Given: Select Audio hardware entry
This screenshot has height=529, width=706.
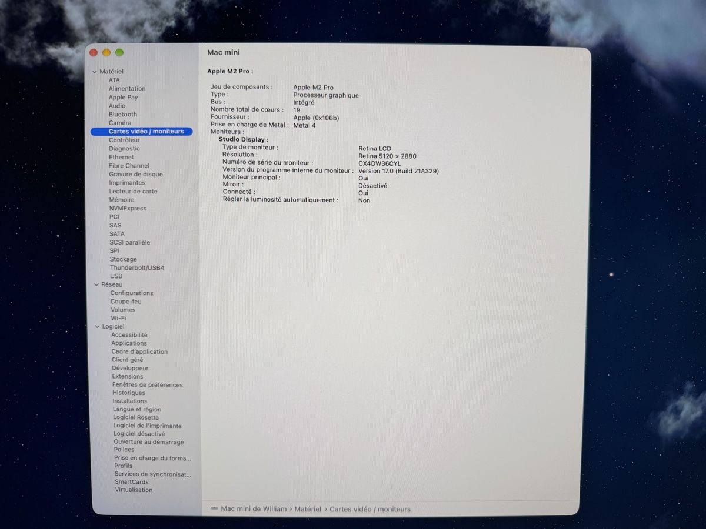Looking at the screenshot, I should coord(117,106).
